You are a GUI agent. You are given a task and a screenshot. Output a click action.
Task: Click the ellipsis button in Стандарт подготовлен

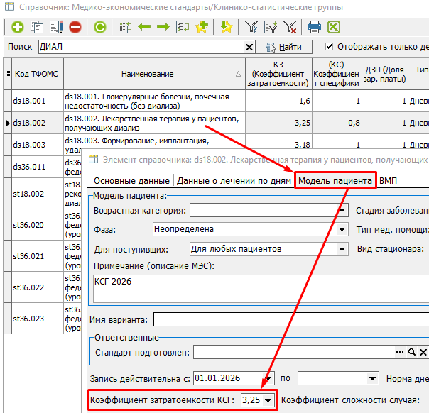pos(400,352)
